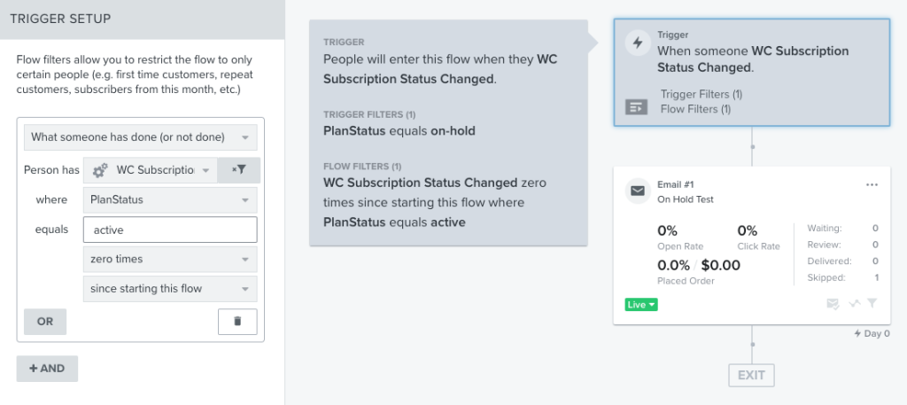Viewport: 907px width, 405px height.
Task: Click the envelope icon on Email #1
Action: (638, 191)
